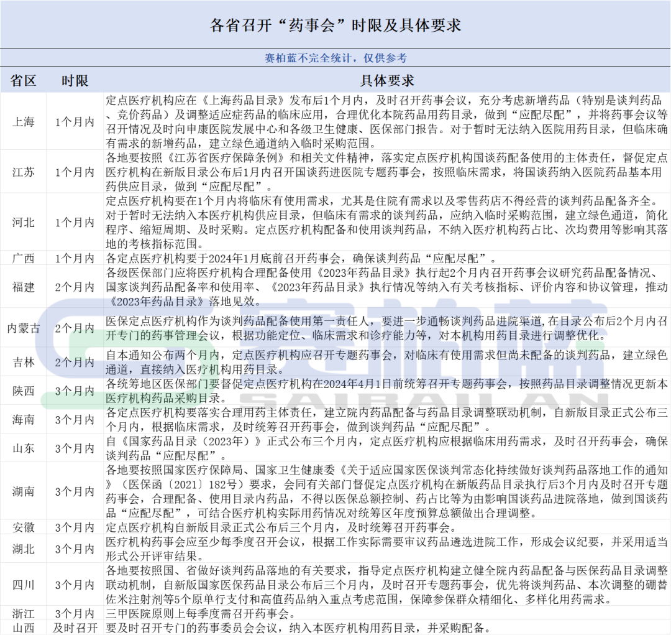Click the 时限 cell in the 湖北 row
The image size is (671, 635).
click(75, 549)
